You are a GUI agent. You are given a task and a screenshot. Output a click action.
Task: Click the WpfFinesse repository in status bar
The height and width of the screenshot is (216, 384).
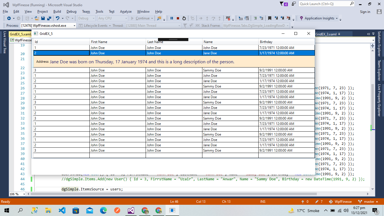tap(340, 202)
